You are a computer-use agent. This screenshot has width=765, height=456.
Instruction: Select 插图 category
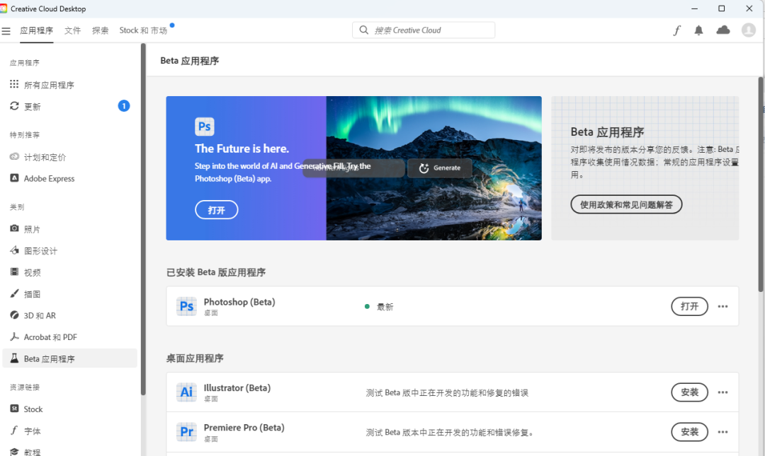pyautogui.click(x=69, y=294)
